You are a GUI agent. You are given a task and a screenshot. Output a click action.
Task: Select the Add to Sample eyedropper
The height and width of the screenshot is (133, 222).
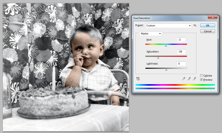point(190,79)
